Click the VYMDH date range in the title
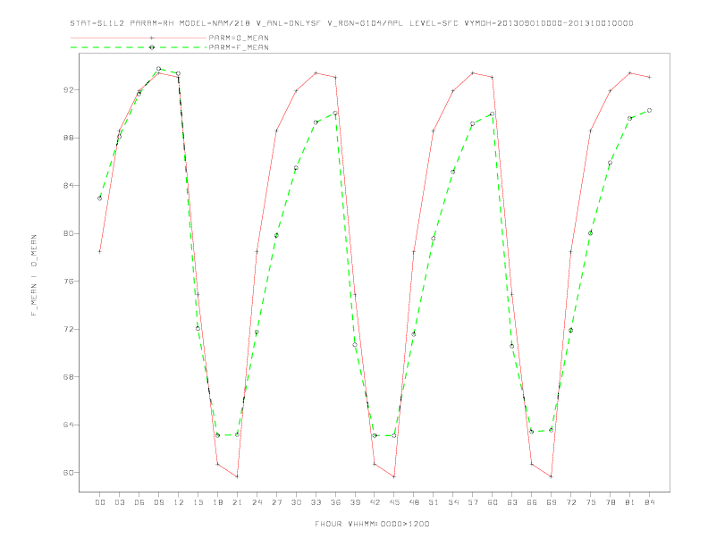Viewport: 708px width, 547px height. [549, 23]
